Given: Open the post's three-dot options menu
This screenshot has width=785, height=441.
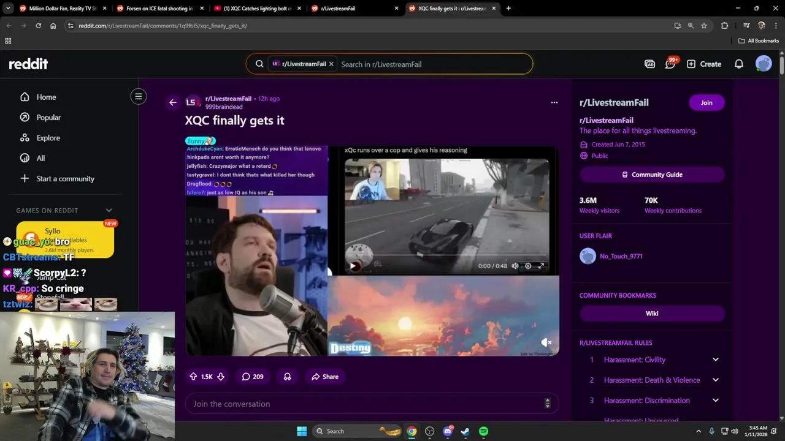Looking at the screenshot, I should 554,102.
